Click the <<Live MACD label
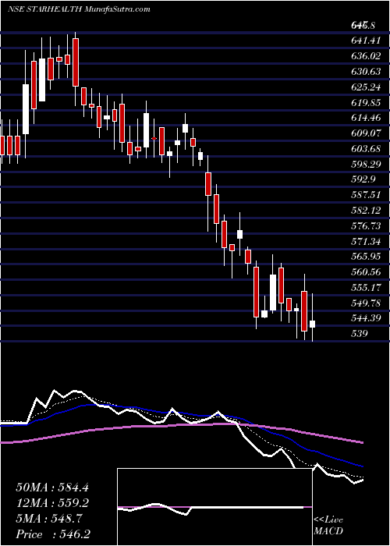The image size is (390, 546). coord(328,526)
